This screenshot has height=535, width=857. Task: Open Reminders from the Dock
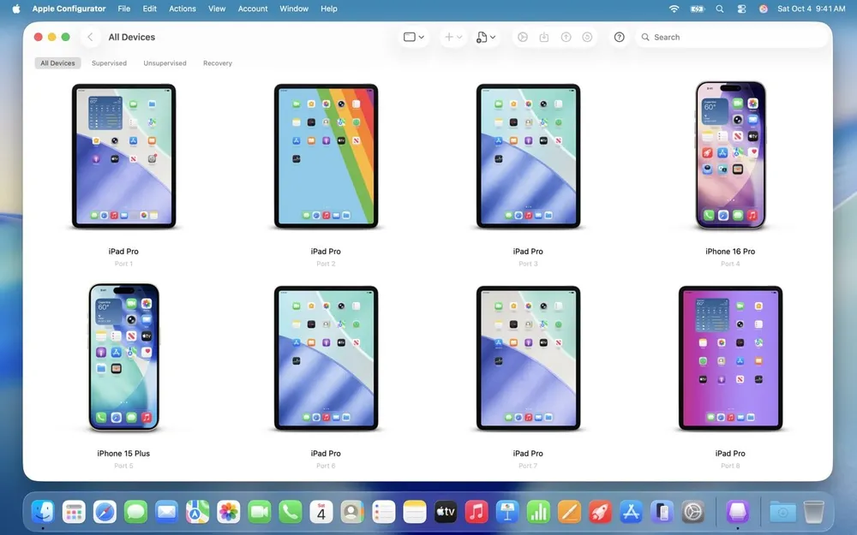click(384, 512)
